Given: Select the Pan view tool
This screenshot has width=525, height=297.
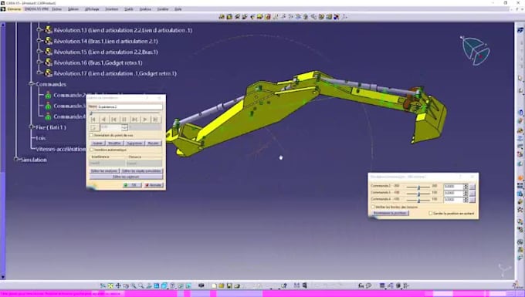Looking at the screenshot, I should [118, 285].
